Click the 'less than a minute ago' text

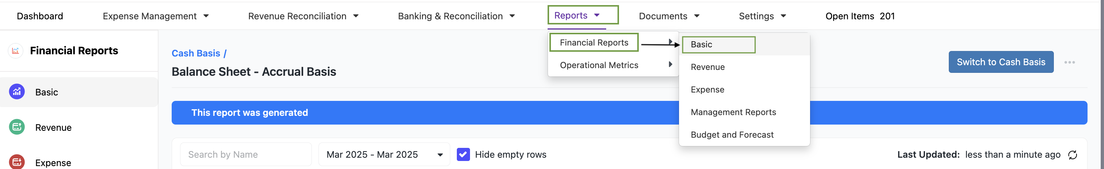[x=1012, y=155]
